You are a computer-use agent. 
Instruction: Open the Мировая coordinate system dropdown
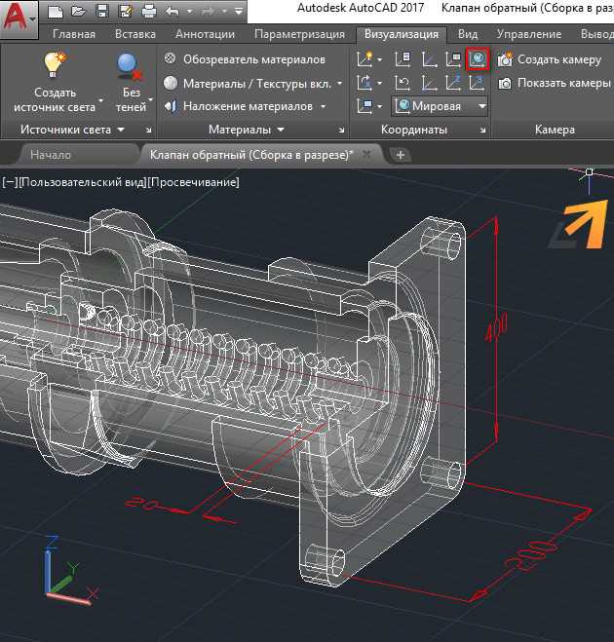(x=440, y=106)
